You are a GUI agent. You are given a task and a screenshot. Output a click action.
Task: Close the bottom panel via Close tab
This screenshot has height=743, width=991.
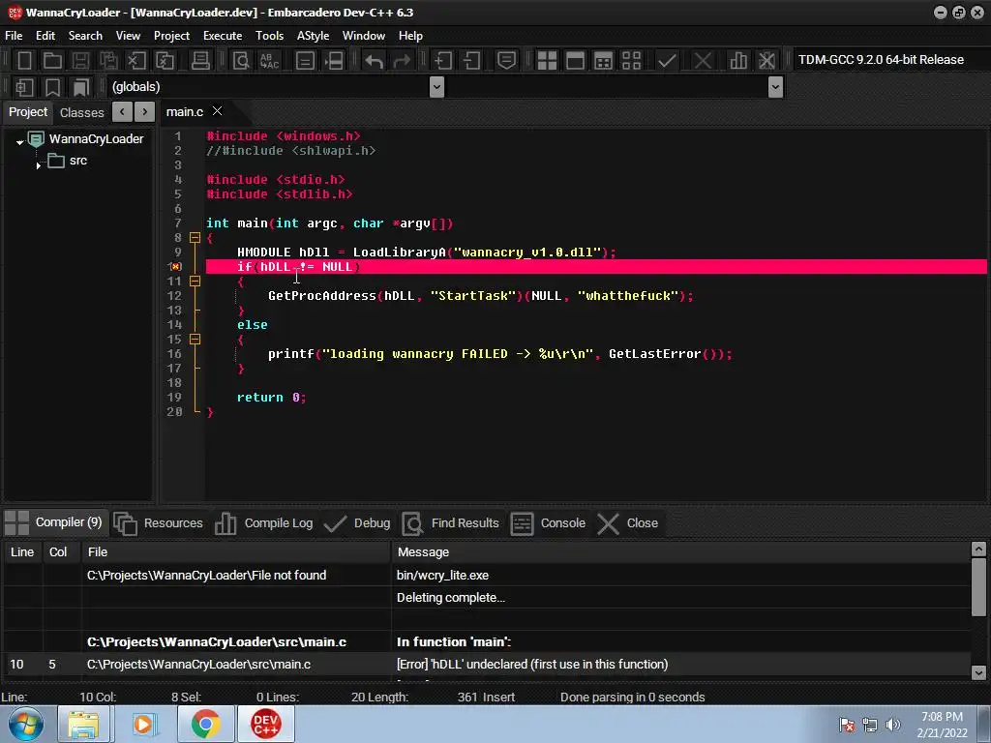[x=628, y=523]
